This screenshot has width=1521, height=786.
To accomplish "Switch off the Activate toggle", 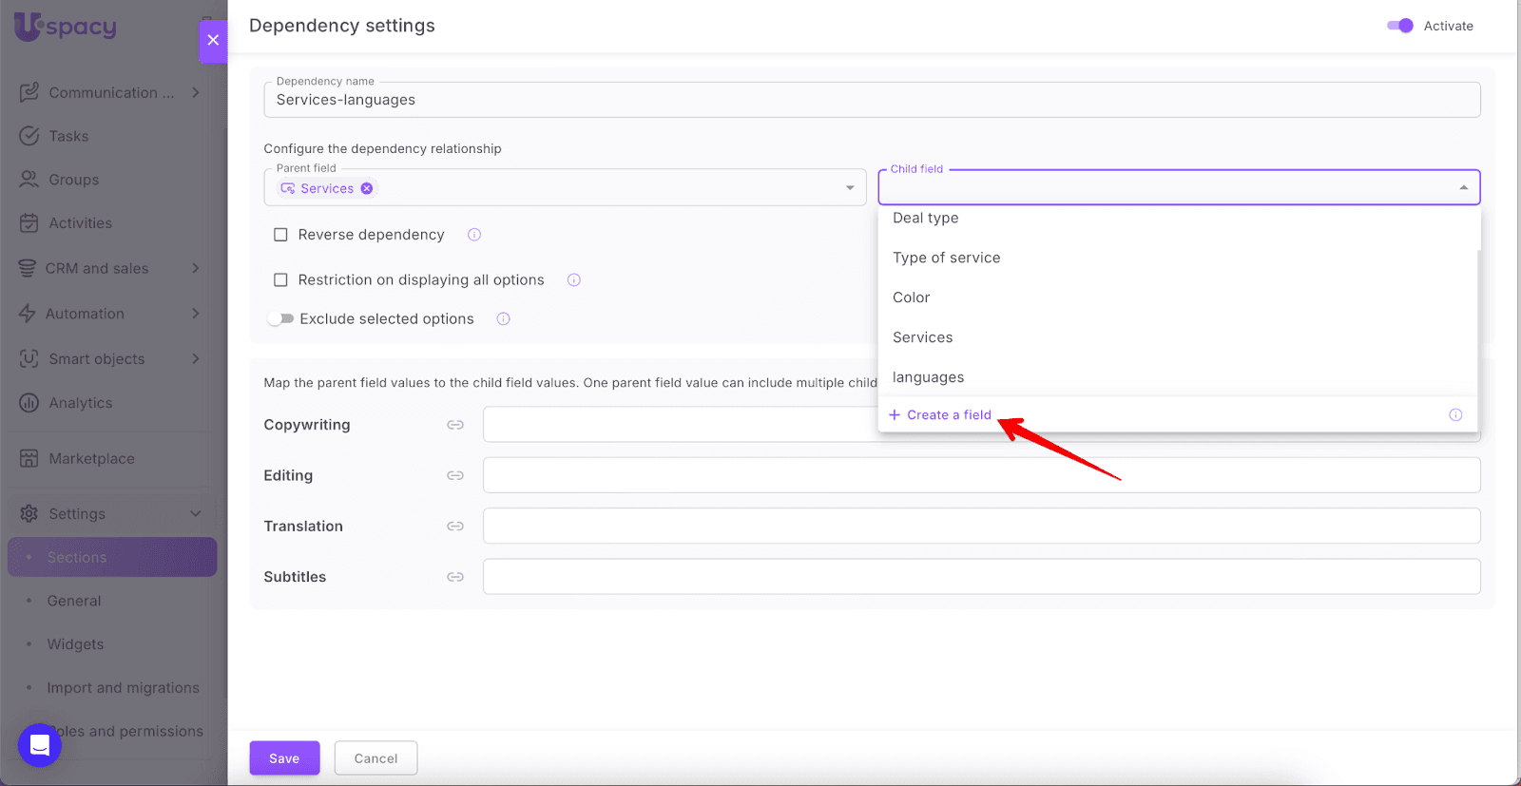I will 1400,26.
